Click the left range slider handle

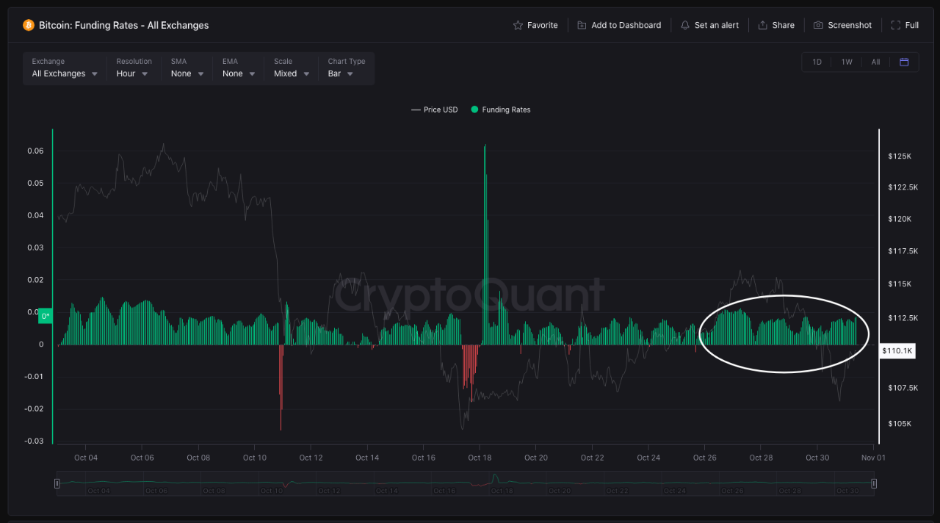click(57, 483)
